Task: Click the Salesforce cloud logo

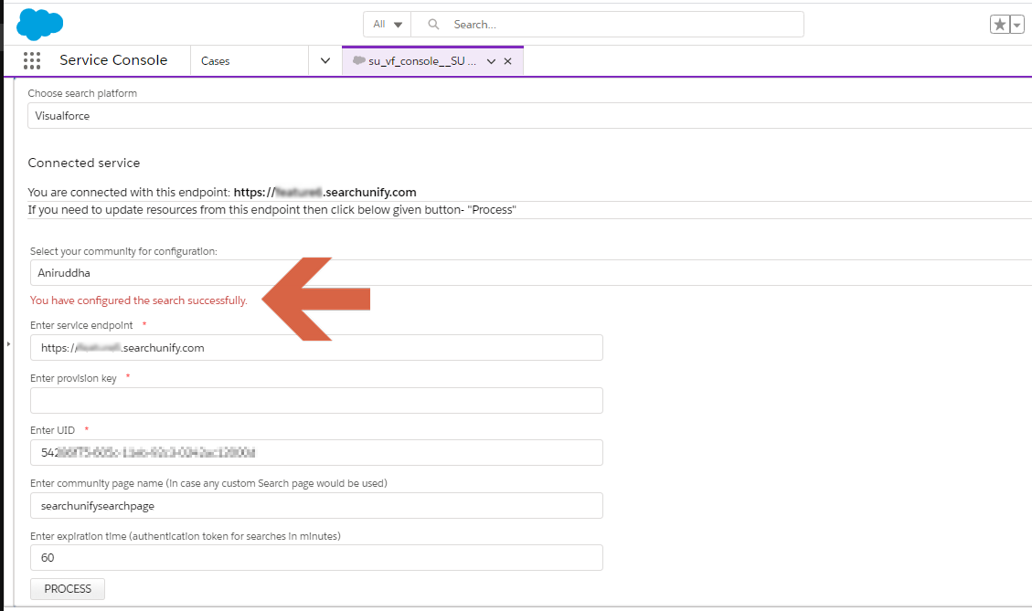Action: click(x=39, y=25)
